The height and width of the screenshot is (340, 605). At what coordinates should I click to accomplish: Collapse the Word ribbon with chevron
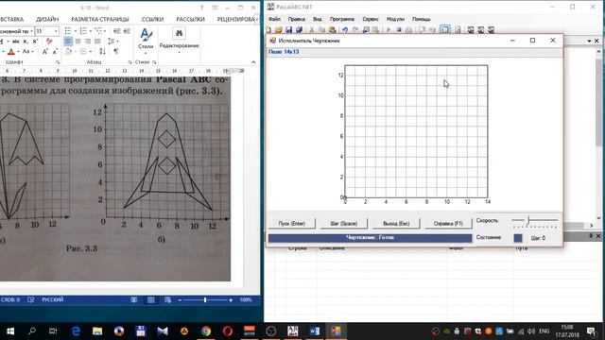click(253, 62)
